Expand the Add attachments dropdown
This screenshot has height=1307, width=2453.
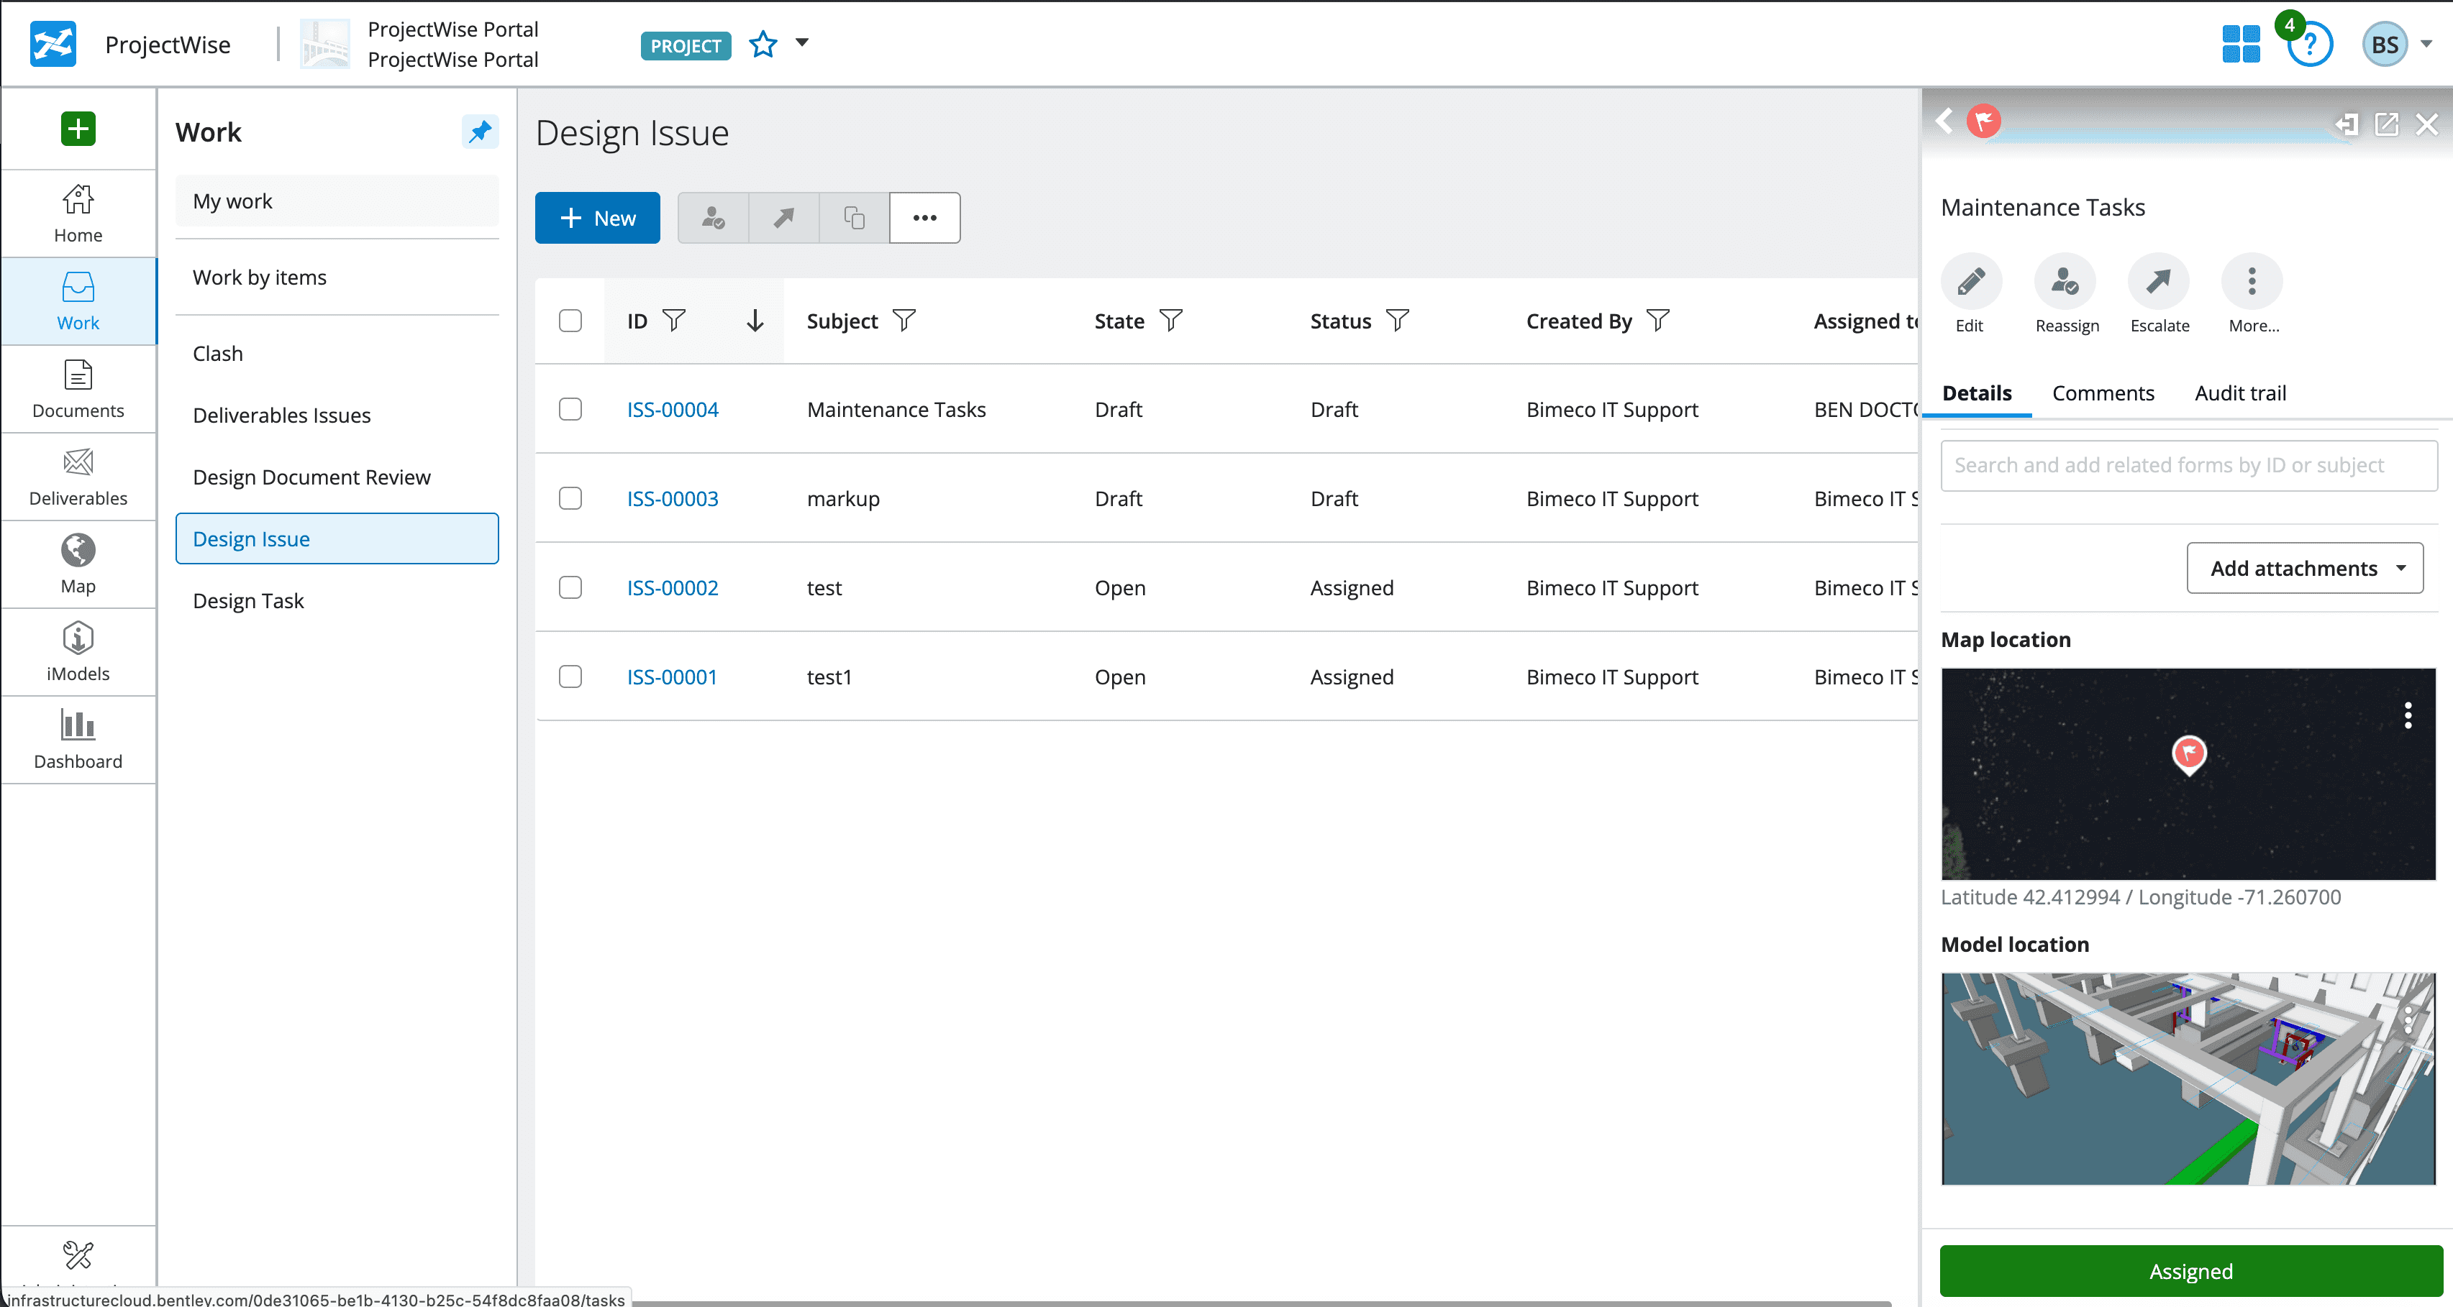tap(2304, 568)
